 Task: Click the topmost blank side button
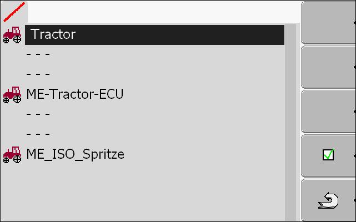click(328, 22)
